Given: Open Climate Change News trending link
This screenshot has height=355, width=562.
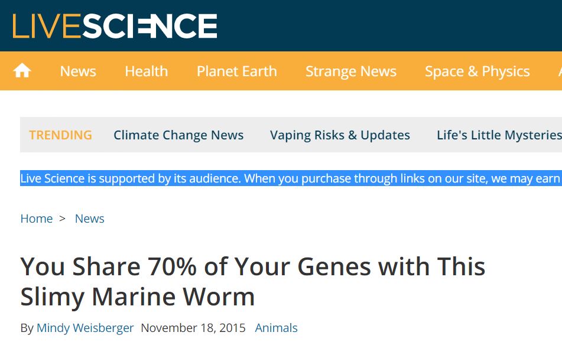Looking at the screenshot, I should tap(178, 135).
